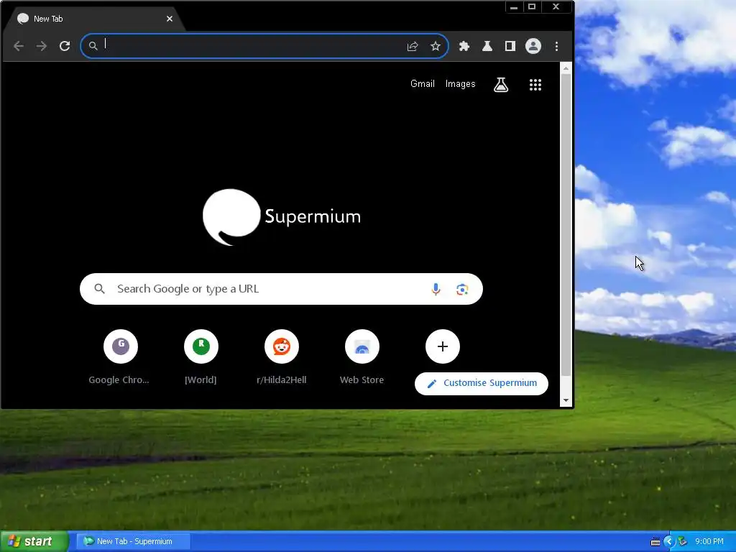736x552 pixels.
Task: Go forward using the forward arrow
Action: (41, 46)
